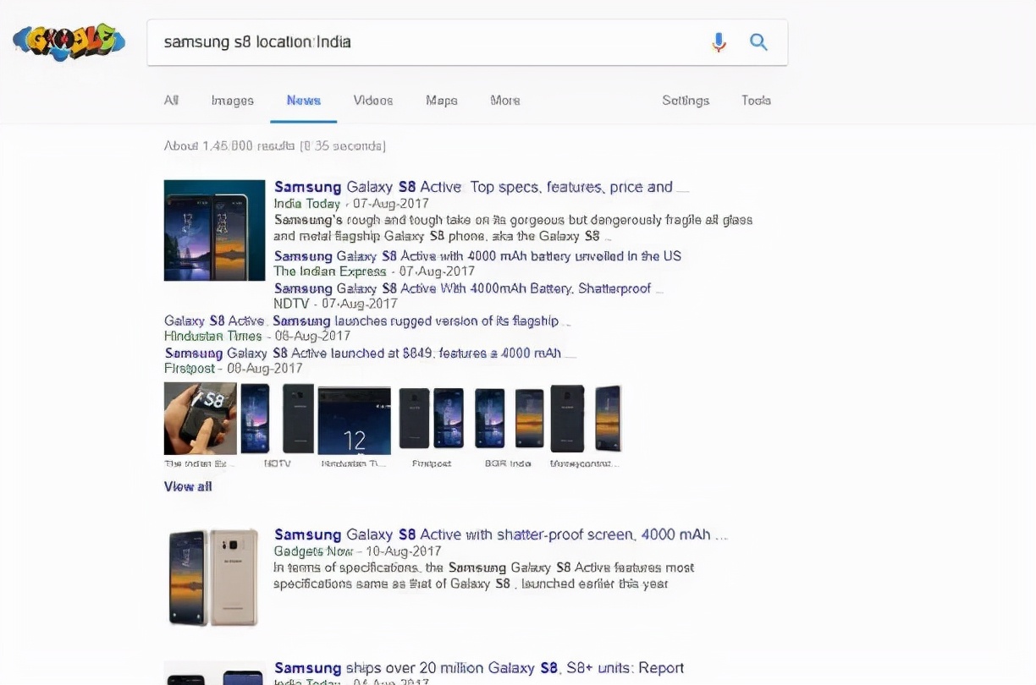
Task: Open the Settings menu
Action: pos(686,100)
